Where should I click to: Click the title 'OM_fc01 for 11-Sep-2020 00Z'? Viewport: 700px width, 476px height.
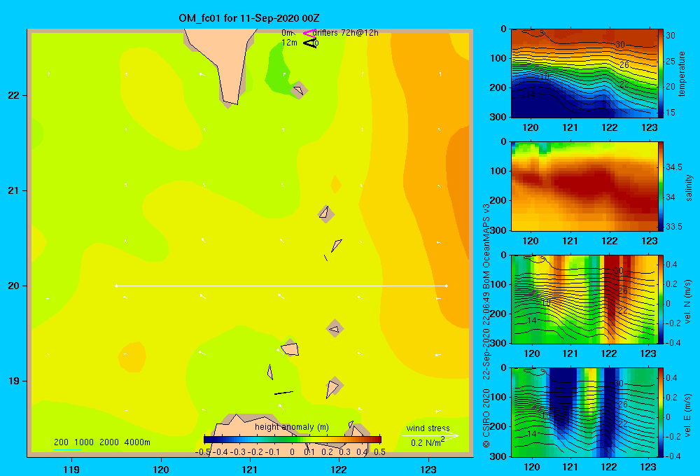pyautogui.click(x=248, y=18)
